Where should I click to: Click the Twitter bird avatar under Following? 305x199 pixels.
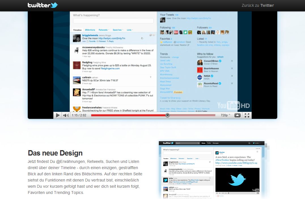click(185, 32)
